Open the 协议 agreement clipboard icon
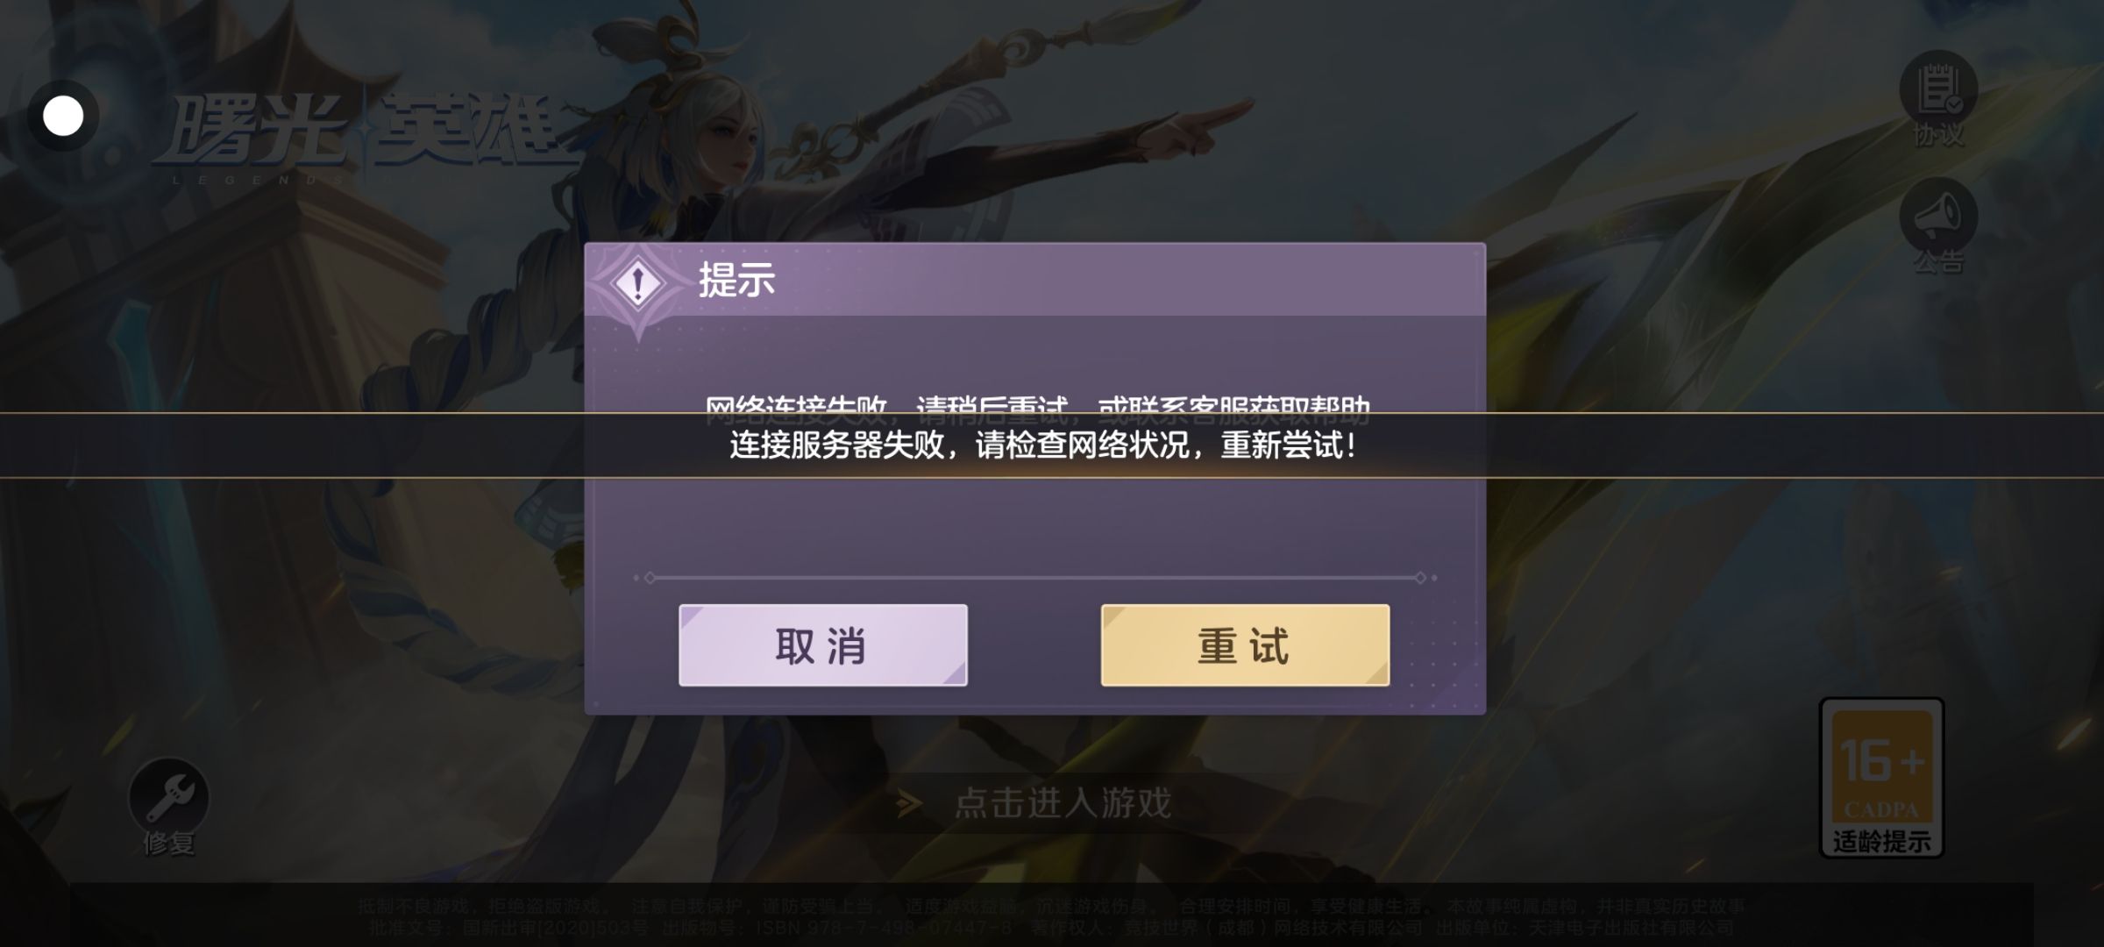The image size is (2104, 947). [x=1937, y=89]
